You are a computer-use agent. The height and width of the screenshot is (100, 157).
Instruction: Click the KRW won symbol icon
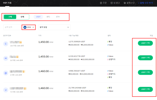click(25, 27)
